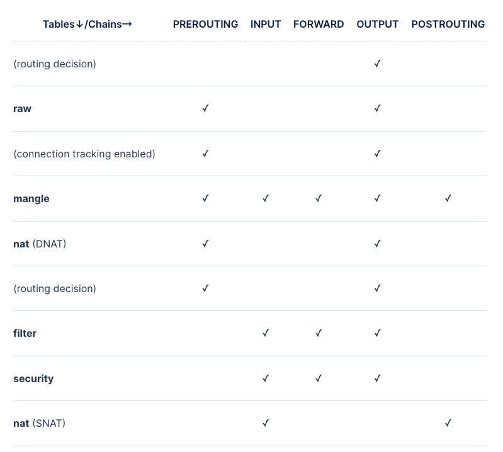
Task: Click the nat (DNAT) OUTPUT checkmark
Action: click(377, 244)
